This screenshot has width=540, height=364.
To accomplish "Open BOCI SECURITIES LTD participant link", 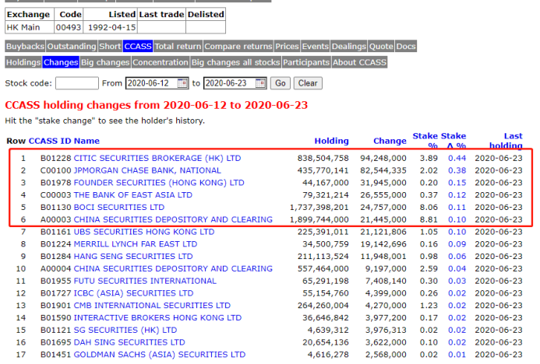I will click(x=119, y=208).
